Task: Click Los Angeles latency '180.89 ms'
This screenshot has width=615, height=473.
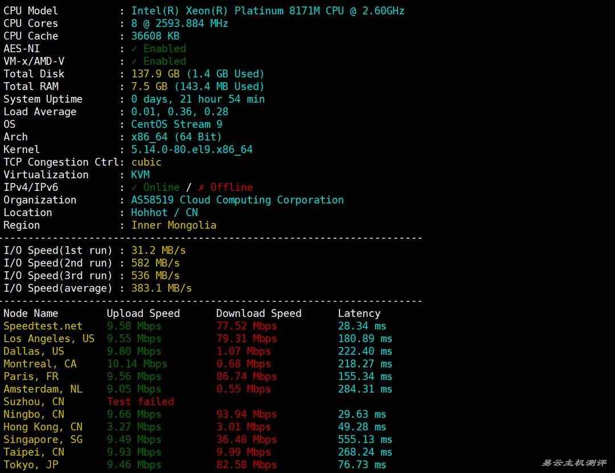Action: 365,339
